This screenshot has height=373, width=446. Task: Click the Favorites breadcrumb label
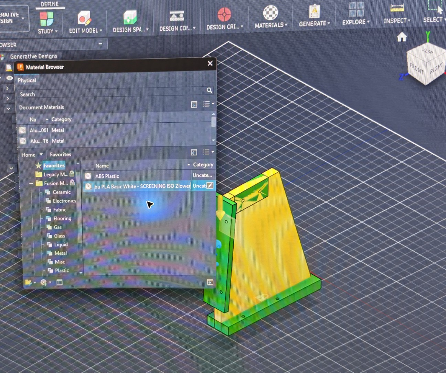61,154
